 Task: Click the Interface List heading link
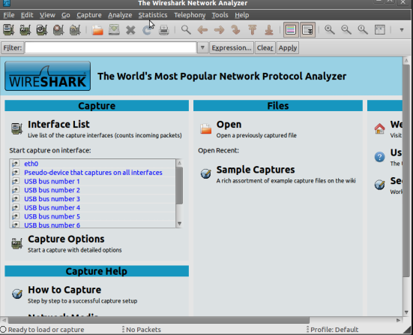point(58,125)
